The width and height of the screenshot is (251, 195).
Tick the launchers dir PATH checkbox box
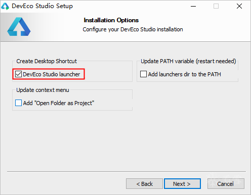point(143,74)
